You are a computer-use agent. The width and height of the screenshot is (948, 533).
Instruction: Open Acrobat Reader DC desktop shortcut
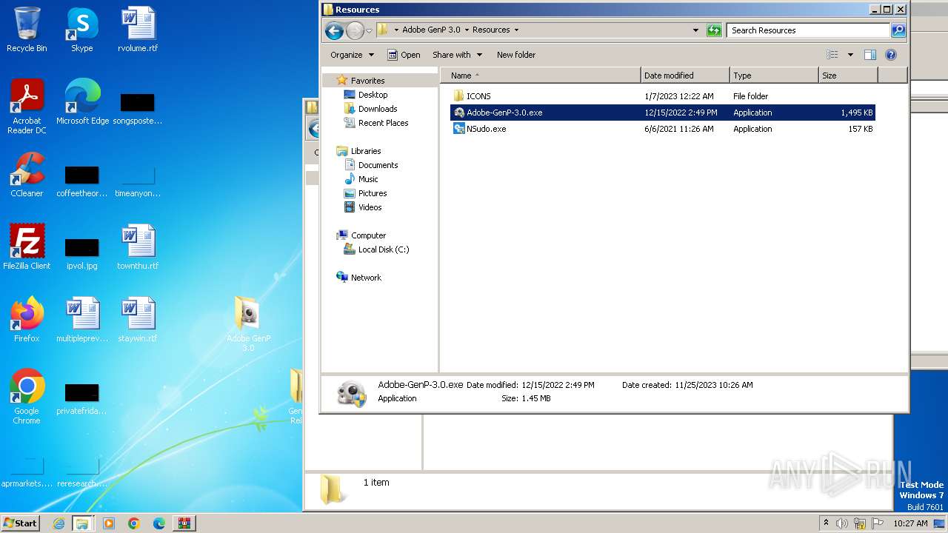[27, 107]
